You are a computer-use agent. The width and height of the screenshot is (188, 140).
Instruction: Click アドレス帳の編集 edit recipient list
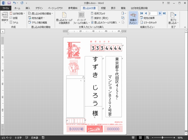(x=38, y=22)
